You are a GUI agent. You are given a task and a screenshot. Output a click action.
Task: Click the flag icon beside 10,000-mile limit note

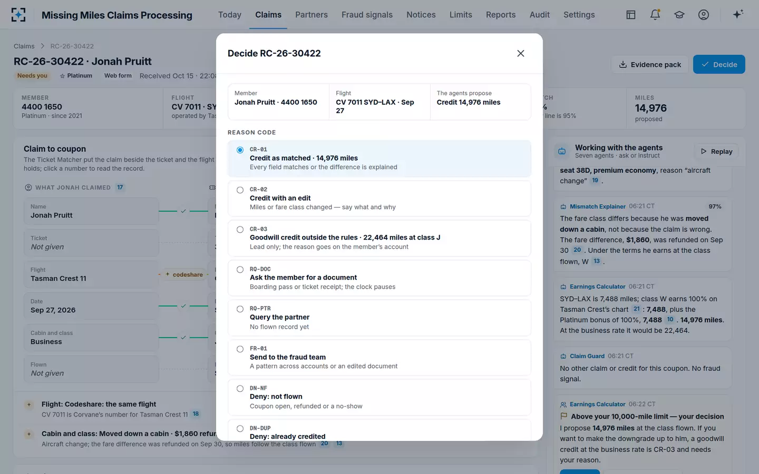coord(564,416)
